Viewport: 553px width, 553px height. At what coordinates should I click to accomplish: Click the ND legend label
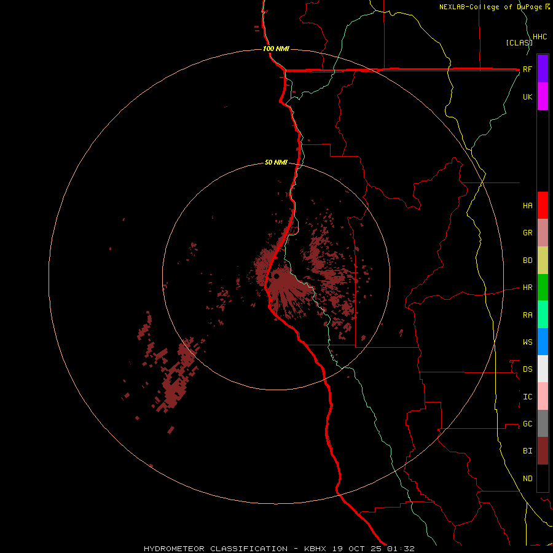point(527,479)
